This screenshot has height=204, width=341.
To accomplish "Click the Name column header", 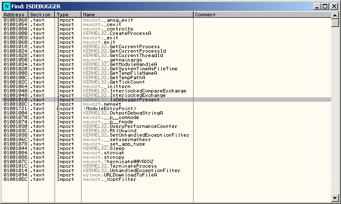I will tap(137, 15).
